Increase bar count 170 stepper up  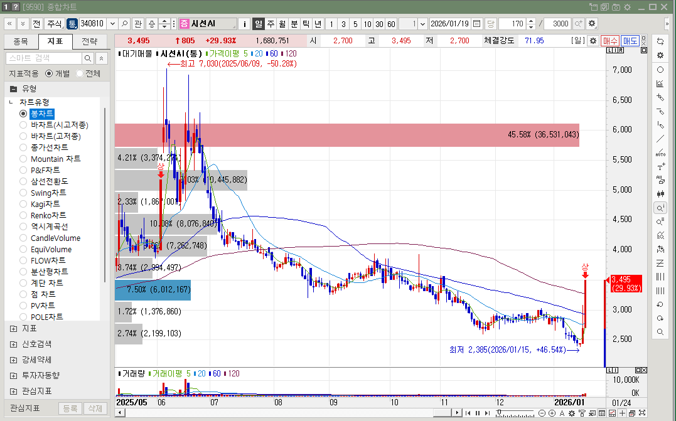(x=531, y=21)
